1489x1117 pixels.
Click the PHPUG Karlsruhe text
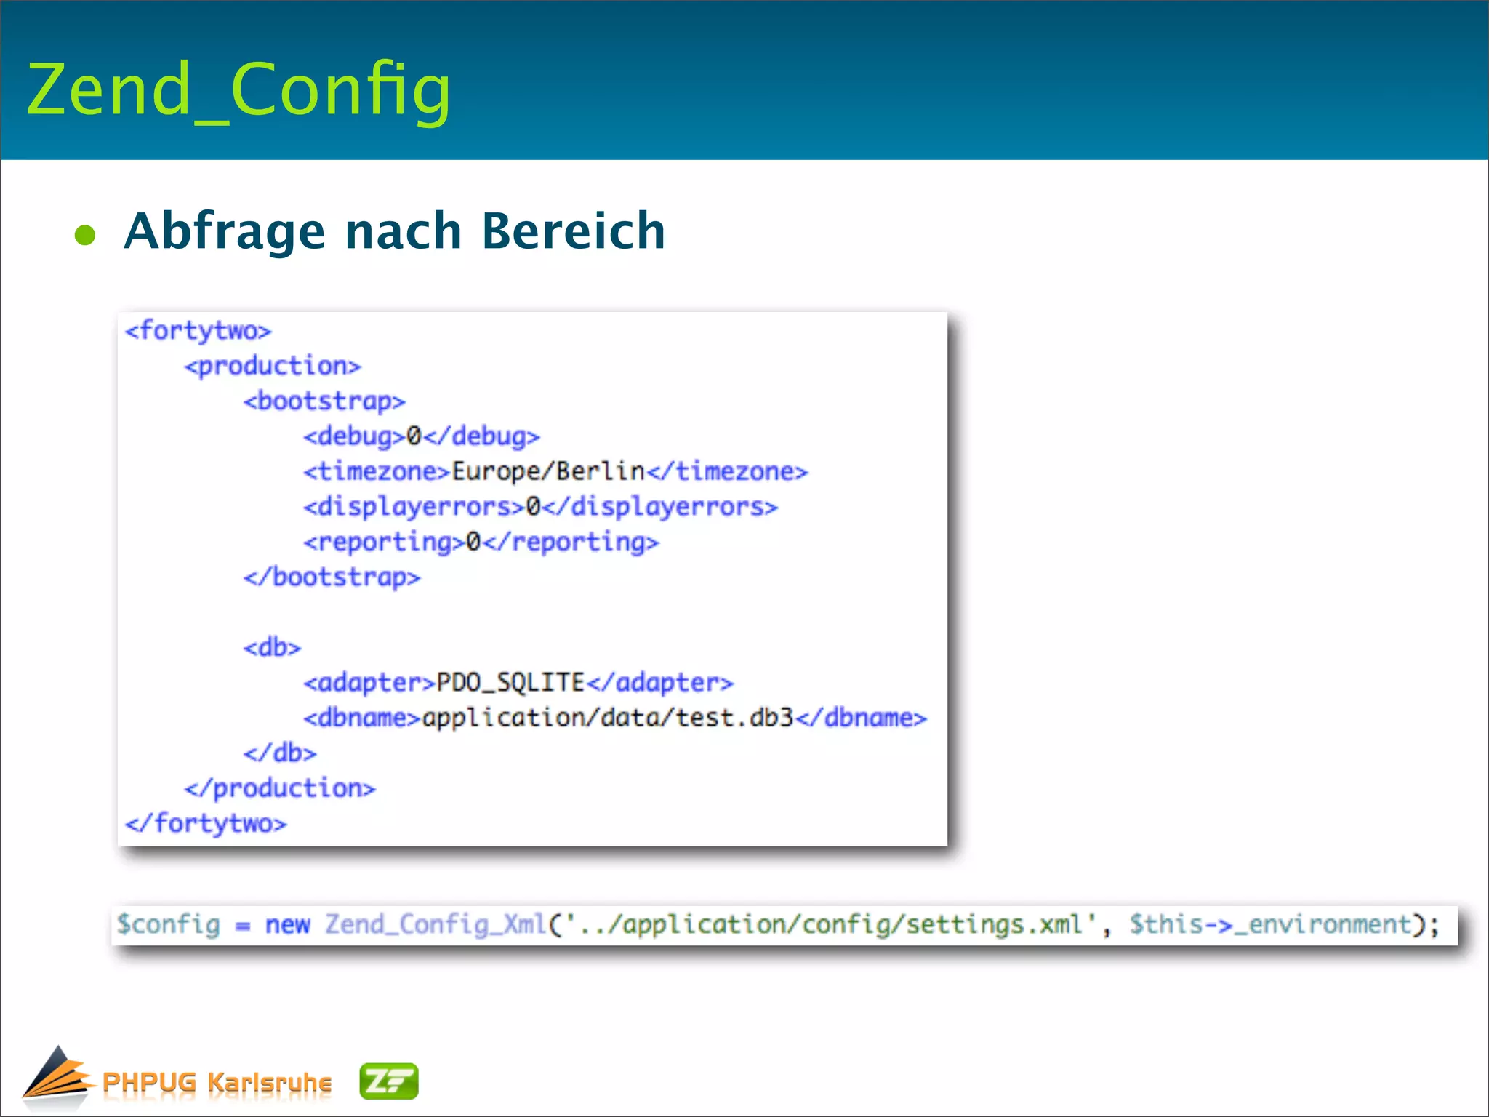coord(217,1082)
